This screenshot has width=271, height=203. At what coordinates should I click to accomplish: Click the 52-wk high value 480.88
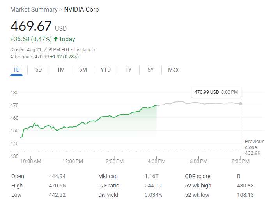pyautogui.click(x=245, y=185)
